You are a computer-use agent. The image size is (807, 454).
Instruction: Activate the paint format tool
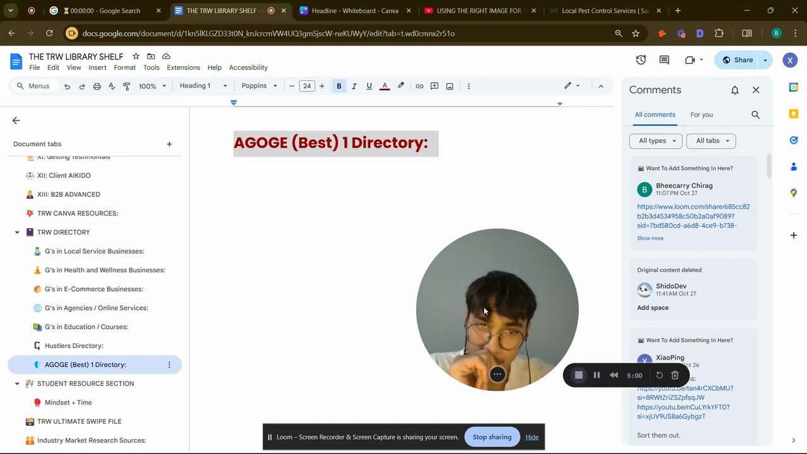click(x=127, y=86)
